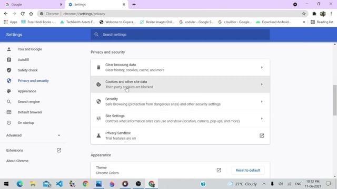337x189 pixels.
Task: Open Autofill settings section
Action: [23, 59]
